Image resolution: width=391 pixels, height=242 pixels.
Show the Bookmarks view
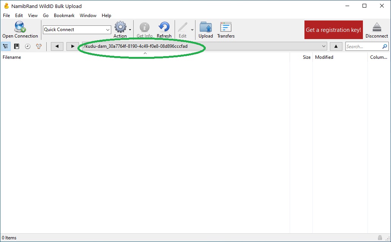16,46
